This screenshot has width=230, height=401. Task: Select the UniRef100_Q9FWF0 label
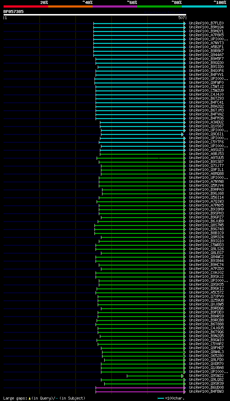207,82
